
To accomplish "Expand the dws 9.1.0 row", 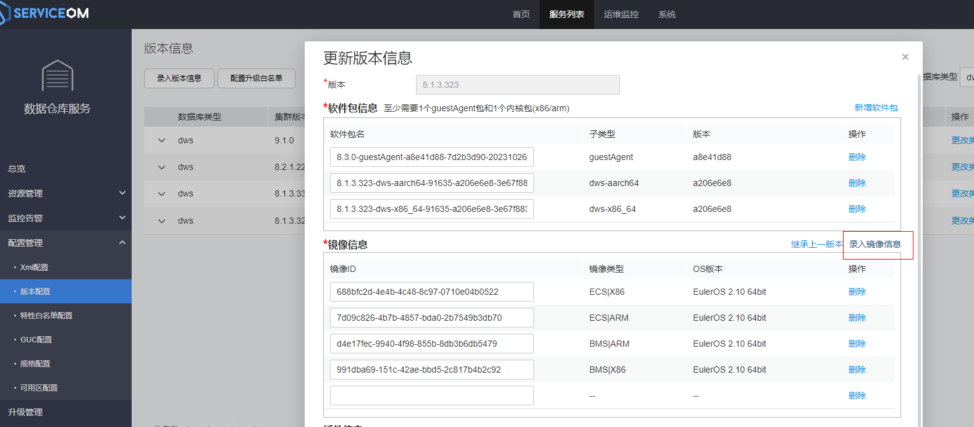I will click(x=162, y=140).
